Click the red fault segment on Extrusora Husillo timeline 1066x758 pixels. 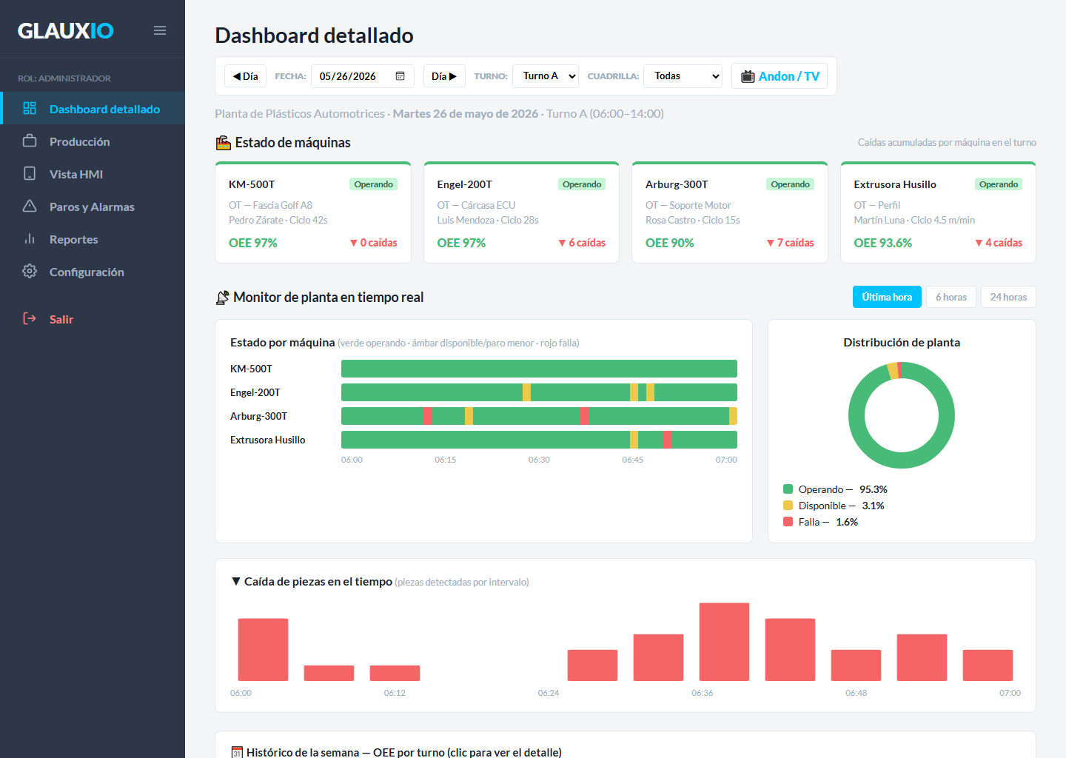tap(667, 440)
